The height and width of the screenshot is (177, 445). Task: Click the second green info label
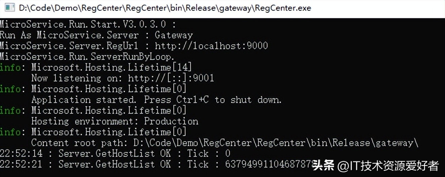[10, 89]
